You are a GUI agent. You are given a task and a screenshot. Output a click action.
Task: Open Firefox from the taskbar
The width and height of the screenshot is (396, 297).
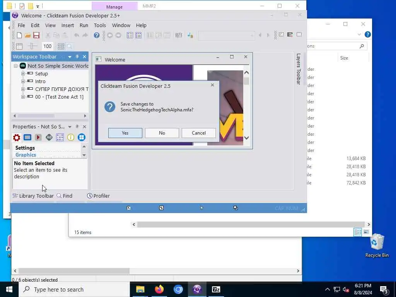(x=159, y=289)
